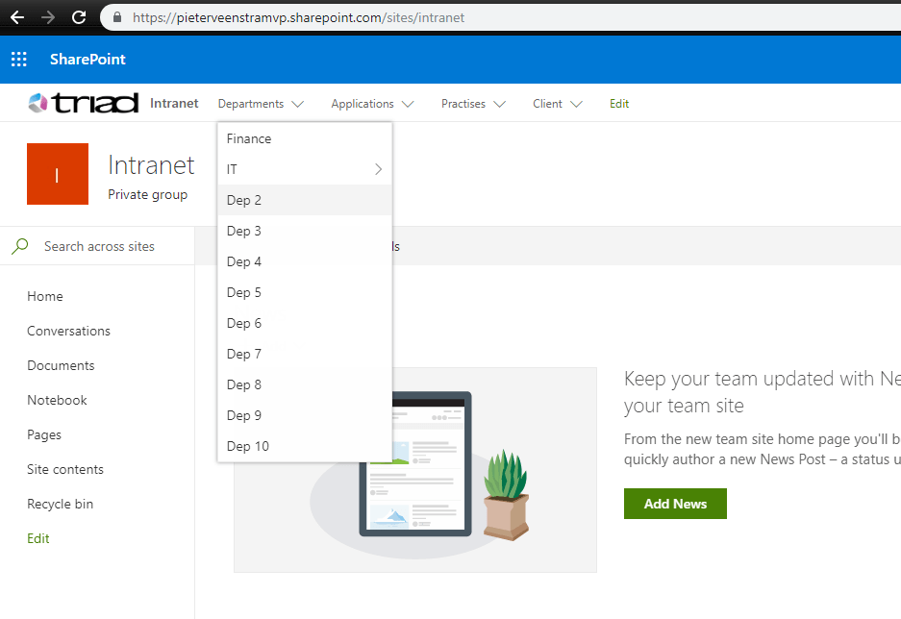The image size is (901, 619).
Task: Open Notebook in the left navigation
Action: tap(57, 400)
